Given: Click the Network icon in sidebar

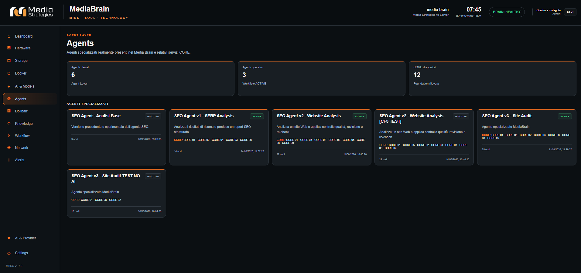Looking at the screenshot, I should click(9, 148).
